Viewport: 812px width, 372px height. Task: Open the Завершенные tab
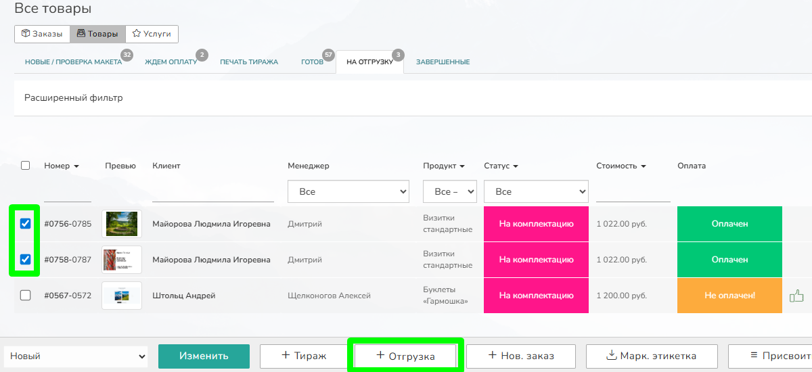point(443,62)
